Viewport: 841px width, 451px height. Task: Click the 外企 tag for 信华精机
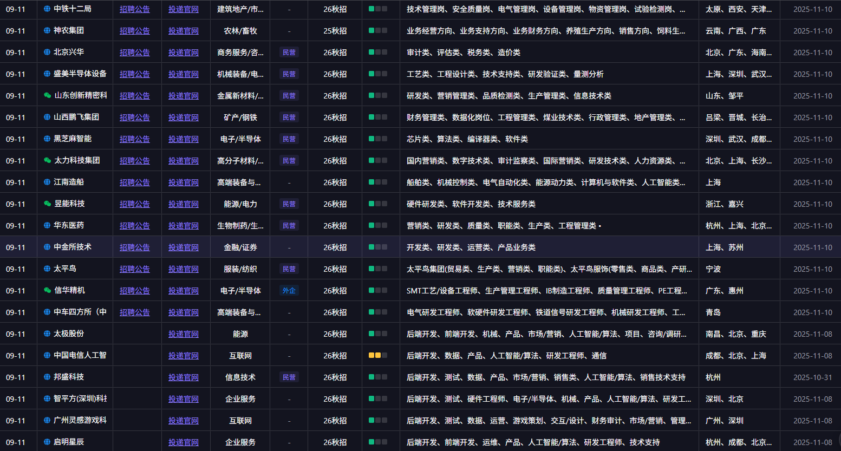click(289, 290)
